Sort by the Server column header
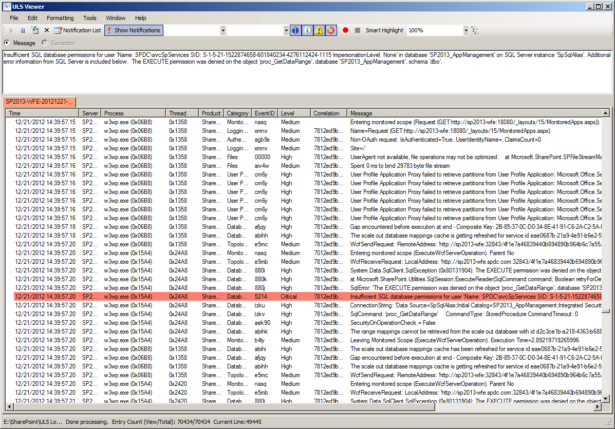Screen dimensions: 615x429 (90, 113)
